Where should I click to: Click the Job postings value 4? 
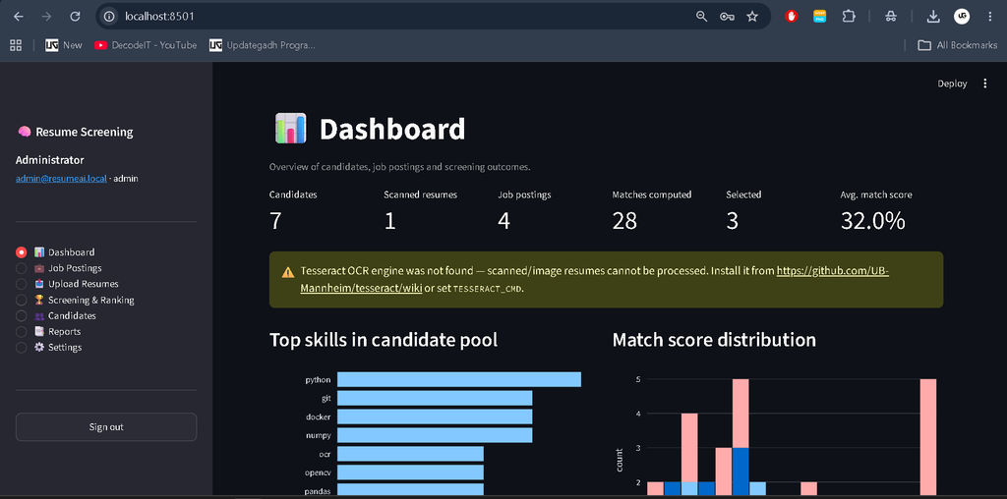(504, 221)
